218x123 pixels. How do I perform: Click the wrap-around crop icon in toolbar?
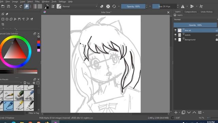coord(201,6)
